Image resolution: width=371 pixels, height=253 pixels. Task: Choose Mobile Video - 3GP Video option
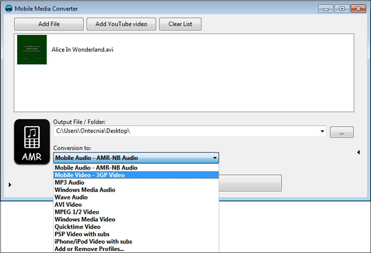[136, 175]
